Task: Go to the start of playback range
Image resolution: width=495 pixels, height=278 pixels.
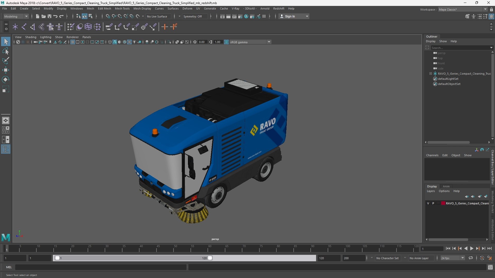Action: [448, 248]
